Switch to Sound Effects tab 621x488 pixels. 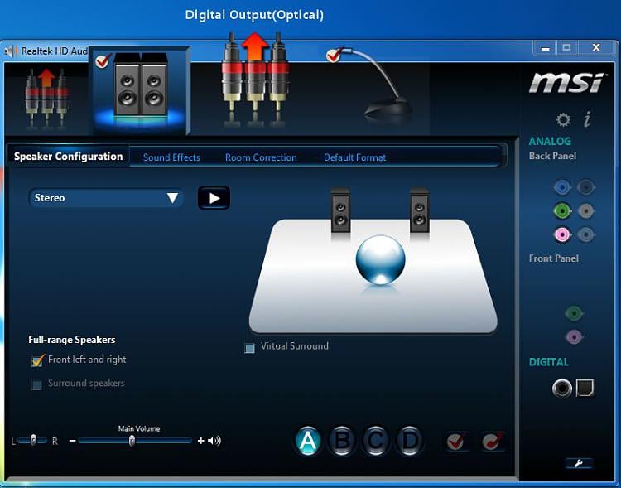point(171,157)
